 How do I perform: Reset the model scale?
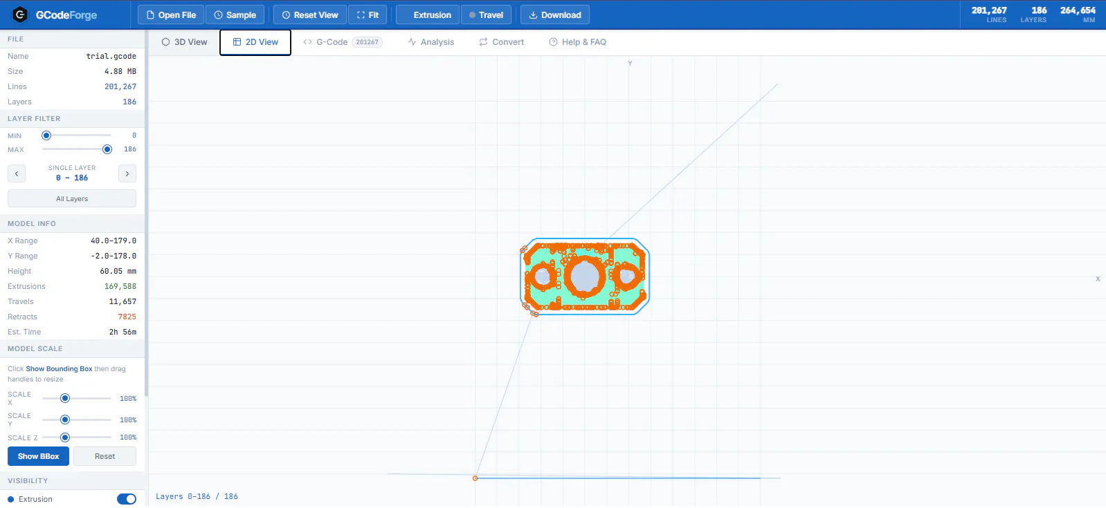(x=105, y=456)
